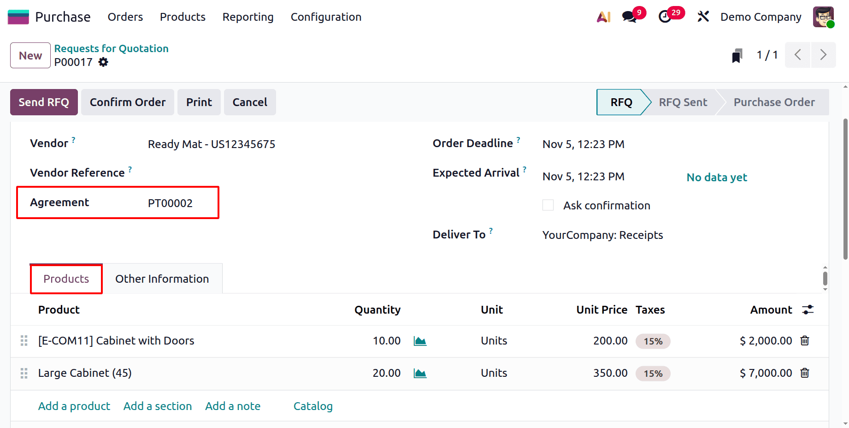Click the tools wrench icon in the header
The width and height of the screenshot is (849, 428).
[x=703, y=17]
